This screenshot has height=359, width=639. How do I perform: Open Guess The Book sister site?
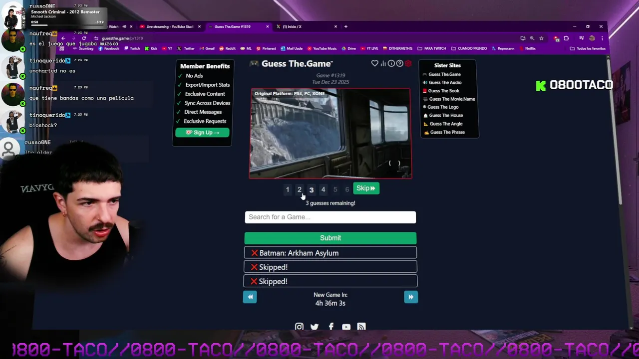pyautogui.click(x=443, y=91)
